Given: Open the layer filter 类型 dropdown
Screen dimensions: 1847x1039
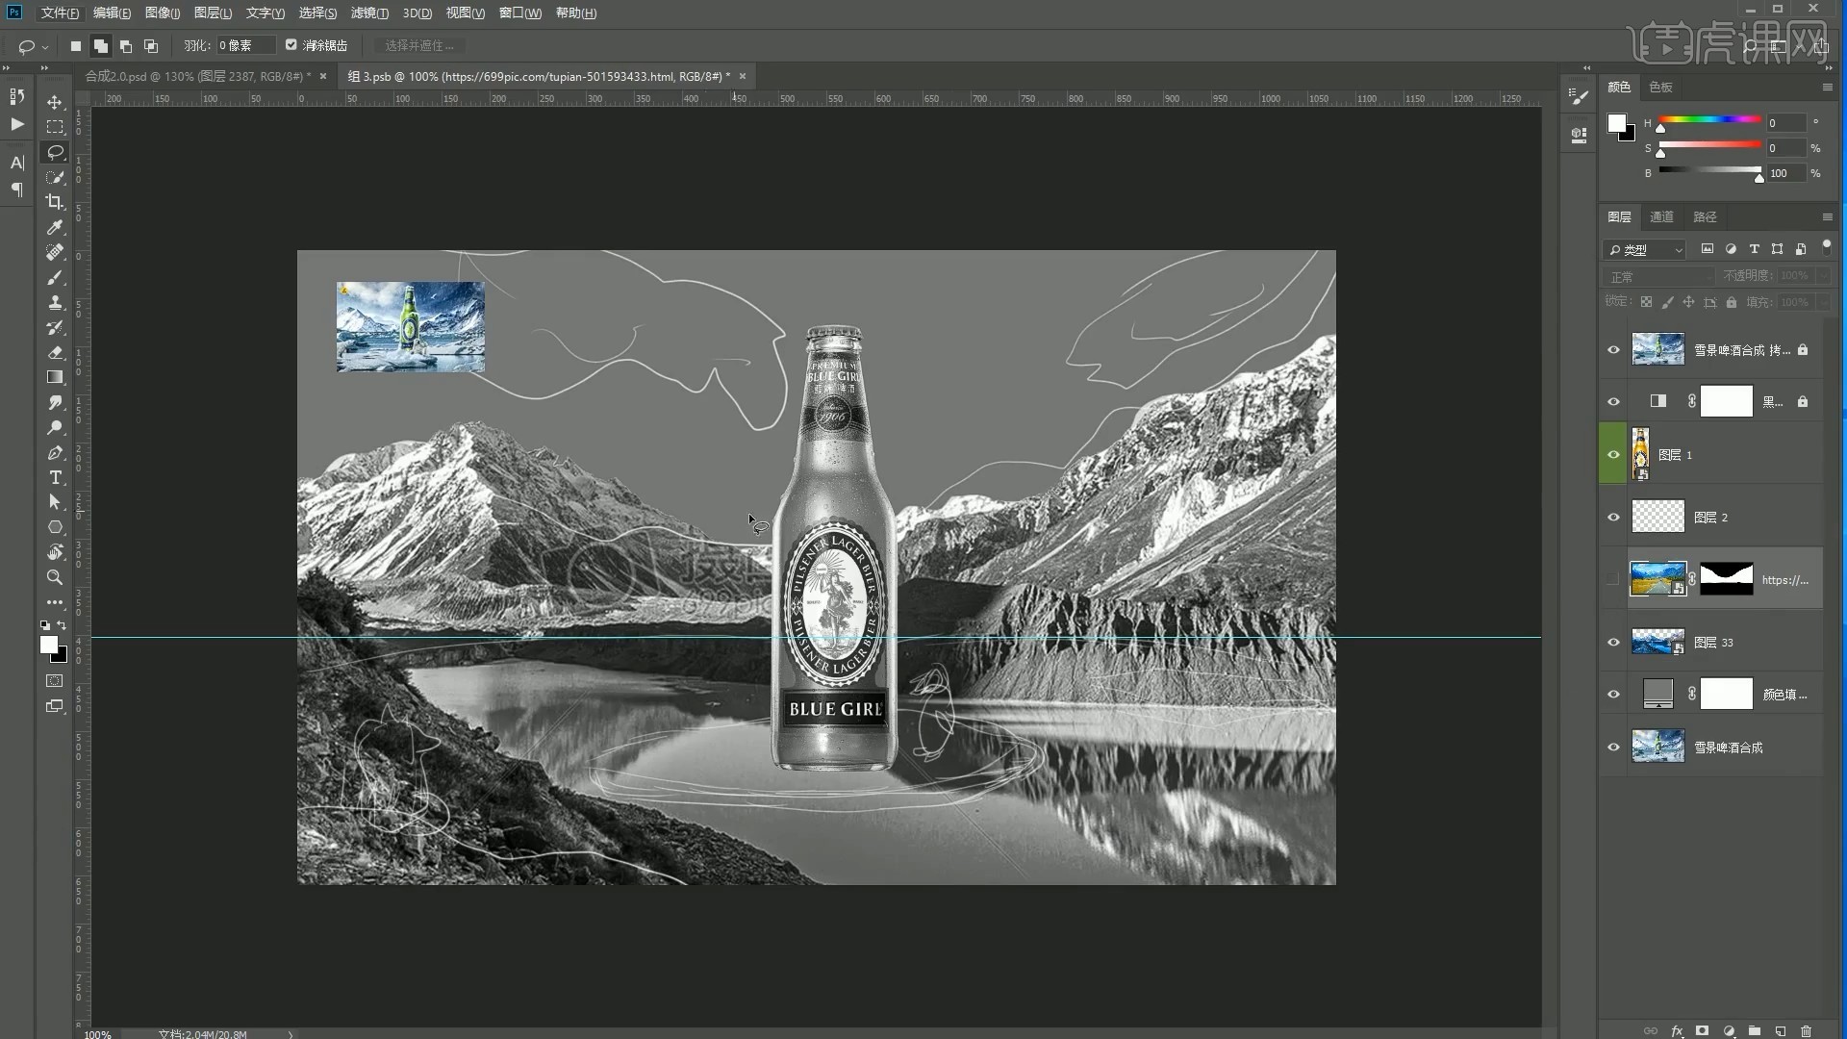Looking at the screenshot, I should pyautogui.click(x=1645, y=249).
